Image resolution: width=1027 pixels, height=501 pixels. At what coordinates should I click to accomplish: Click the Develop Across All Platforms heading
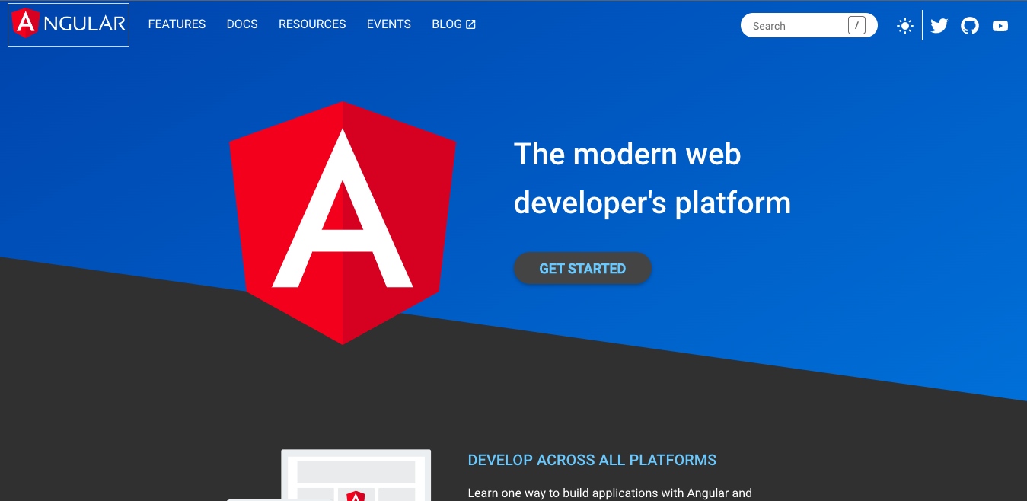click(592, 460)
